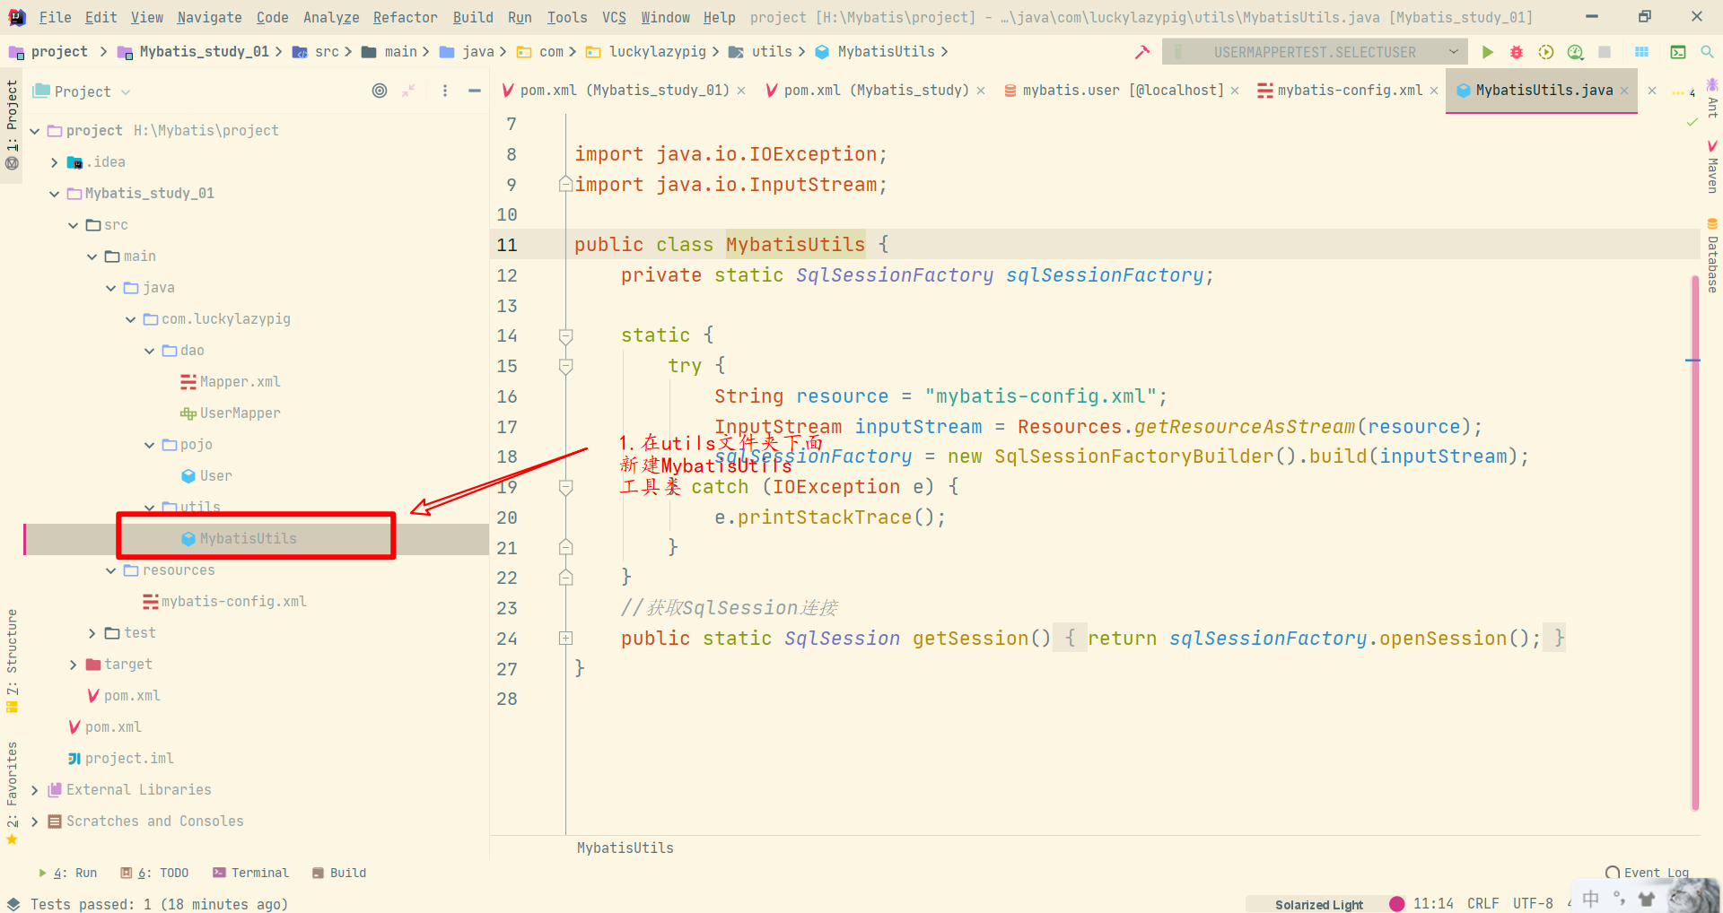Open the File menu
This screenshot has width=1723, height=913.
[x=55, y=17]
